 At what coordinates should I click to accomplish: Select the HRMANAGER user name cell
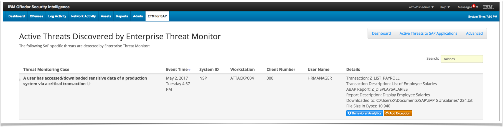point(320,78)
